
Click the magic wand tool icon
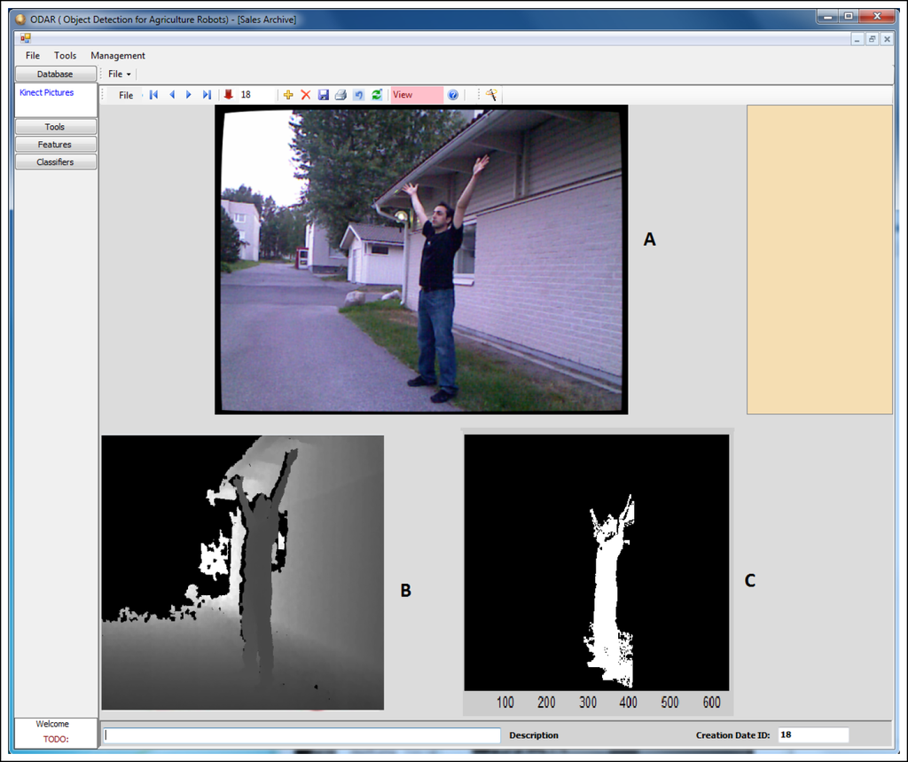[x=491, y=95]
